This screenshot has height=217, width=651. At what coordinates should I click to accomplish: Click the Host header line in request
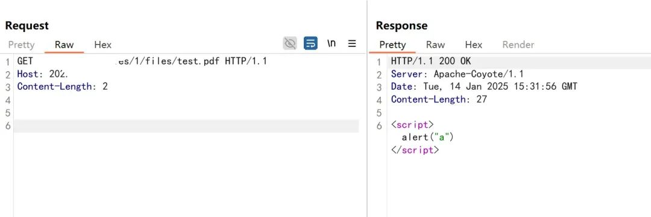pos(42,74)
